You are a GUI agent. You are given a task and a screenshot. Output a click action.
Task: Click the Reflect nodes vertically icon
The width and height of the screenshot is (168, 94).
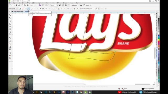pyautogui.click(x=71, y=9)
